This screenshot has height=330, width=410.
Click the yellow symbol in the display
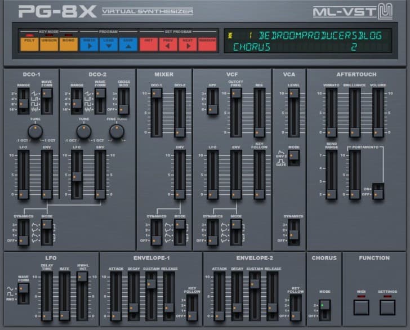click(230, 35)
